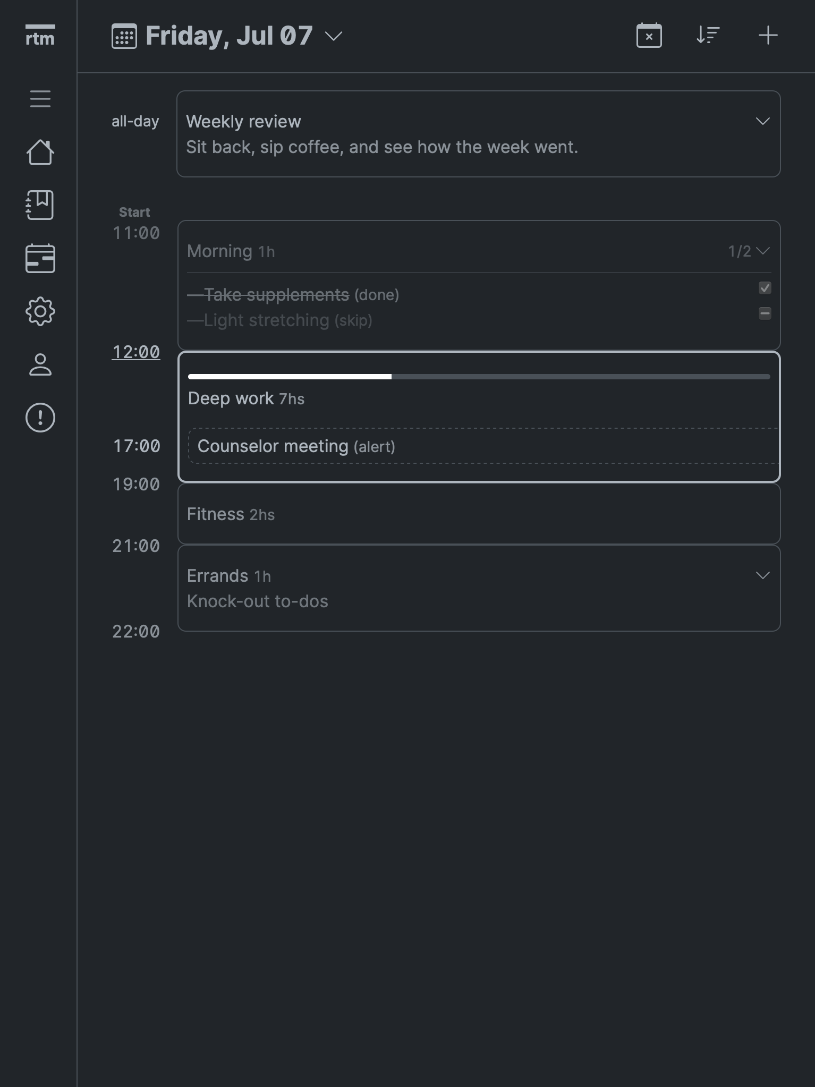
Task: Add new item with plus icon
Action: [768, 36]
